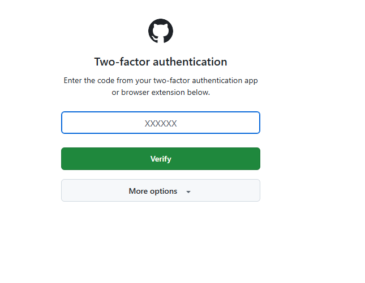Click the GitHub Octocat logo
This screenshot has width=365, height=283.
(161, 31)
